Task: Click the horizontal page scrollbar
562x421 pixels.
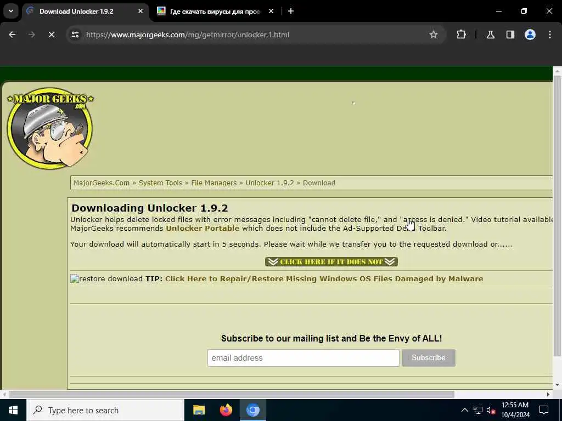Action: (232, 395)
